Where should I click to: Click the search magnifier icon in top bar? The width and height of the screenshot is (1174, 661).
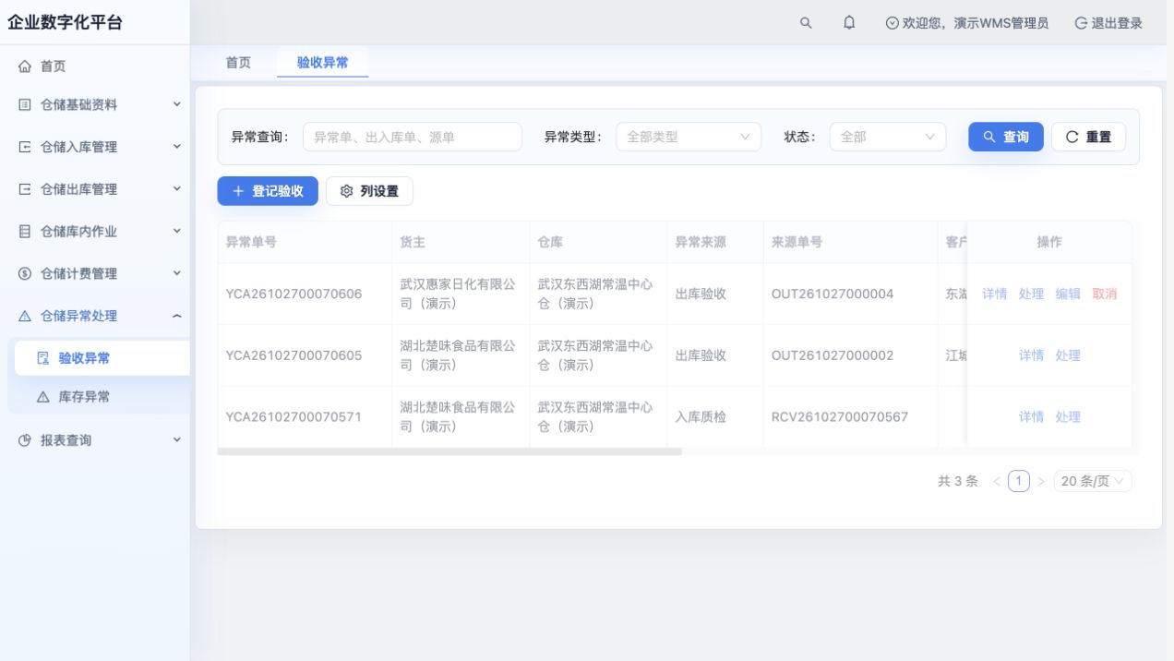[806, 23]
